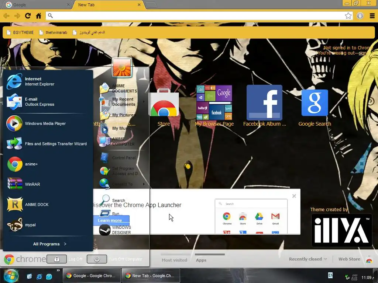Click the browser forward arrow
Screen dimensions: 378x283
click(17, 15)
